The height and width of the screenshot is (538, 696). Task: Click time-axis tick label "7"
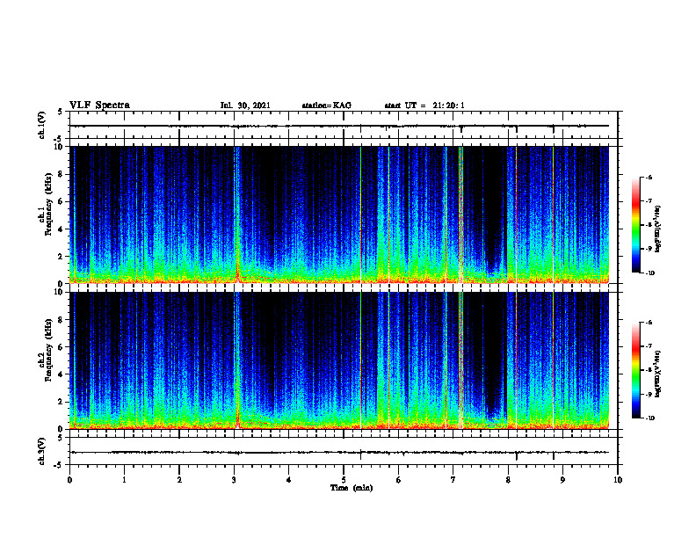click(453, 480)
